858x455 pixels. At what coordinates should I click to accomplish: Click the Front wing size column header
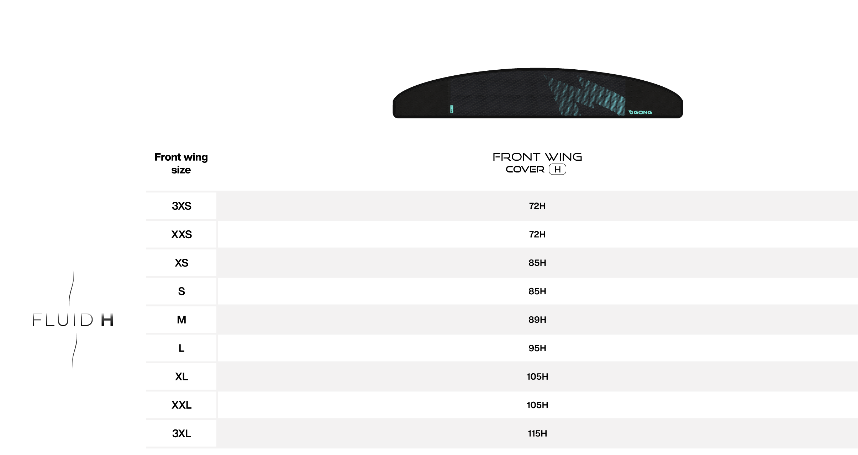tap(181, 164)
